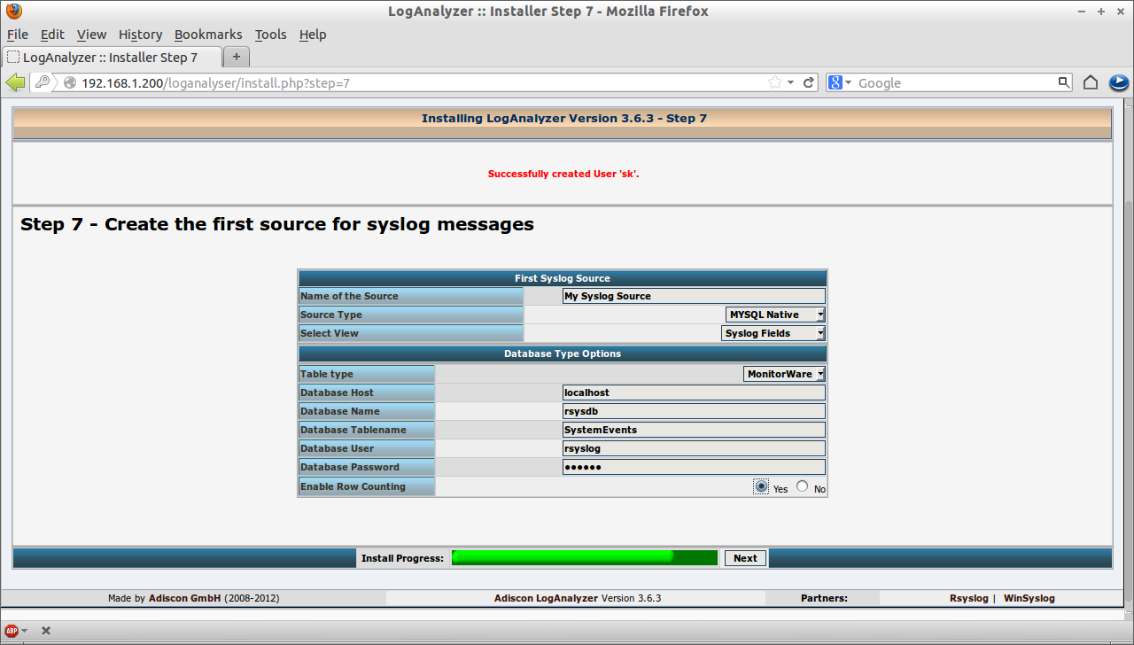Click the Database Tablename field

tap(694, 430)
